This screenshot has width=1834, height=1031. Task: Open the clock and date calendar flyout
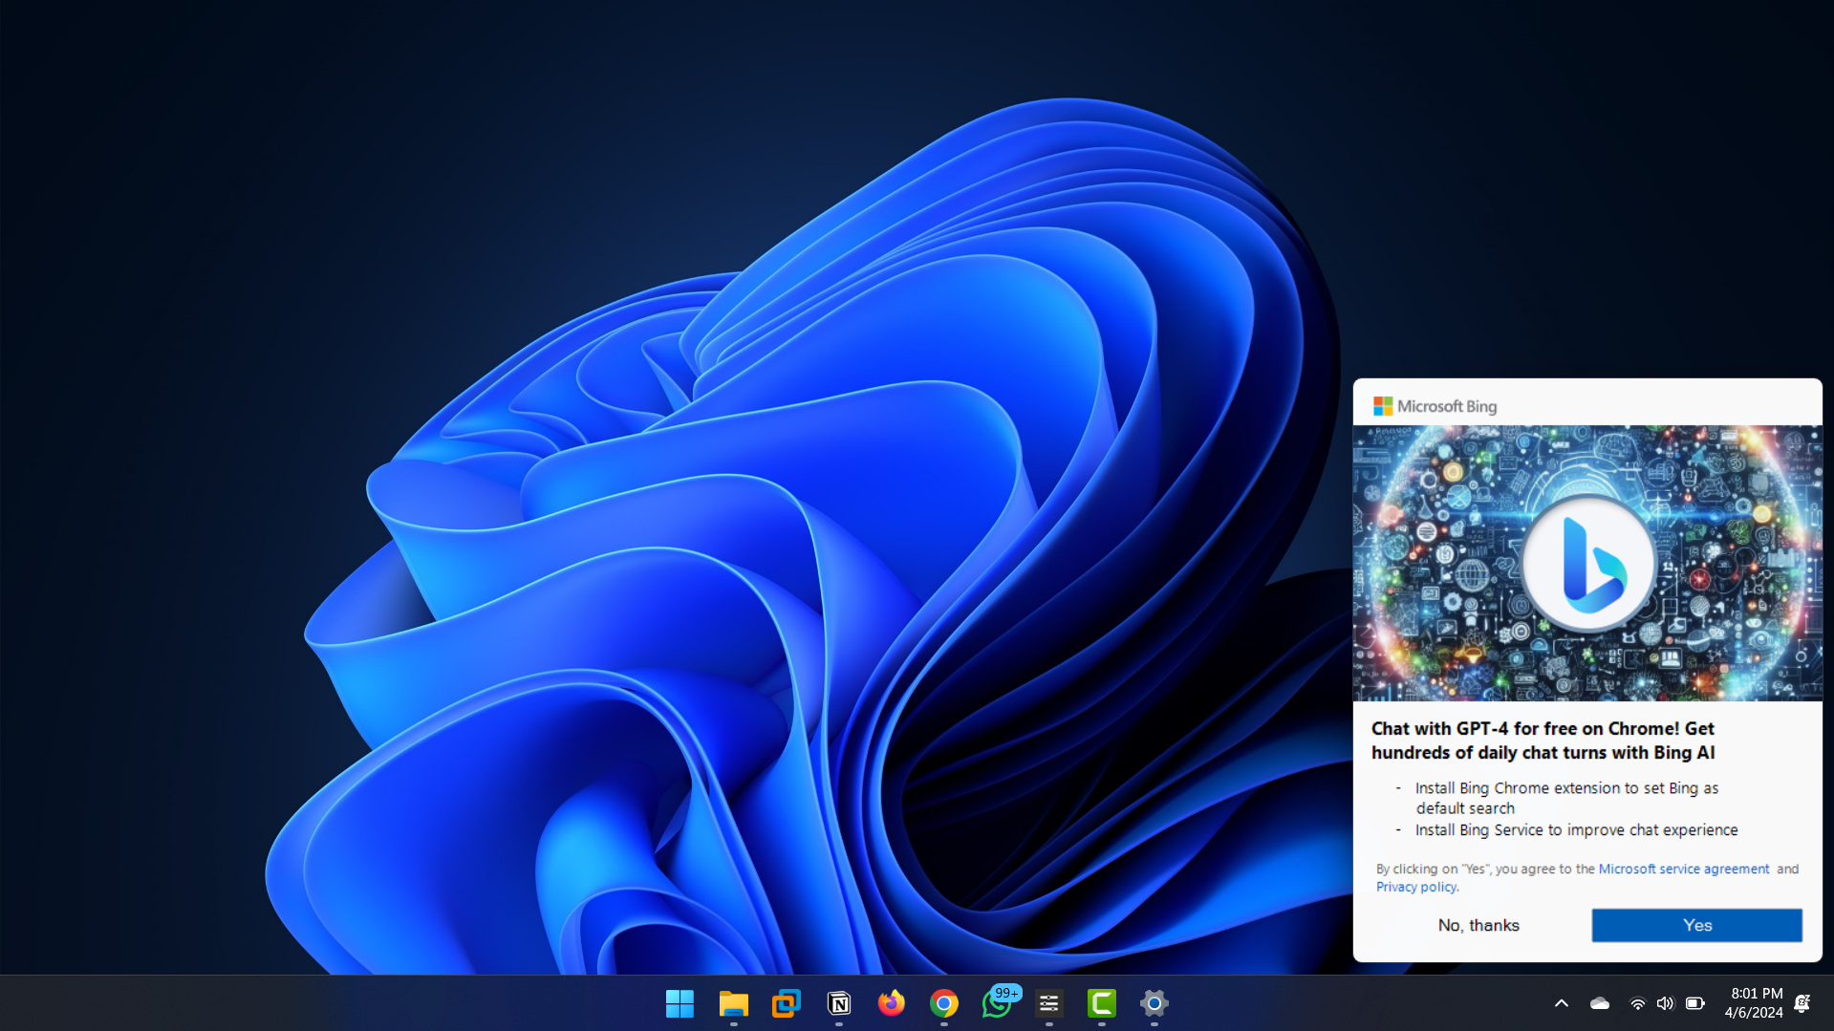pos(1754,1003)
